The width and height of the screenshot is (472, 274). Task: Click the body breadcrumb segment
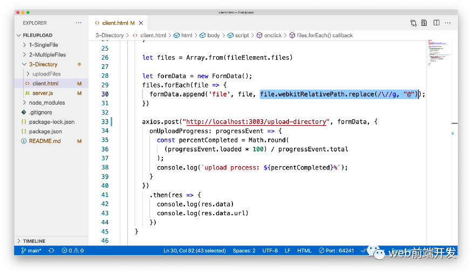tap(214, 35)
